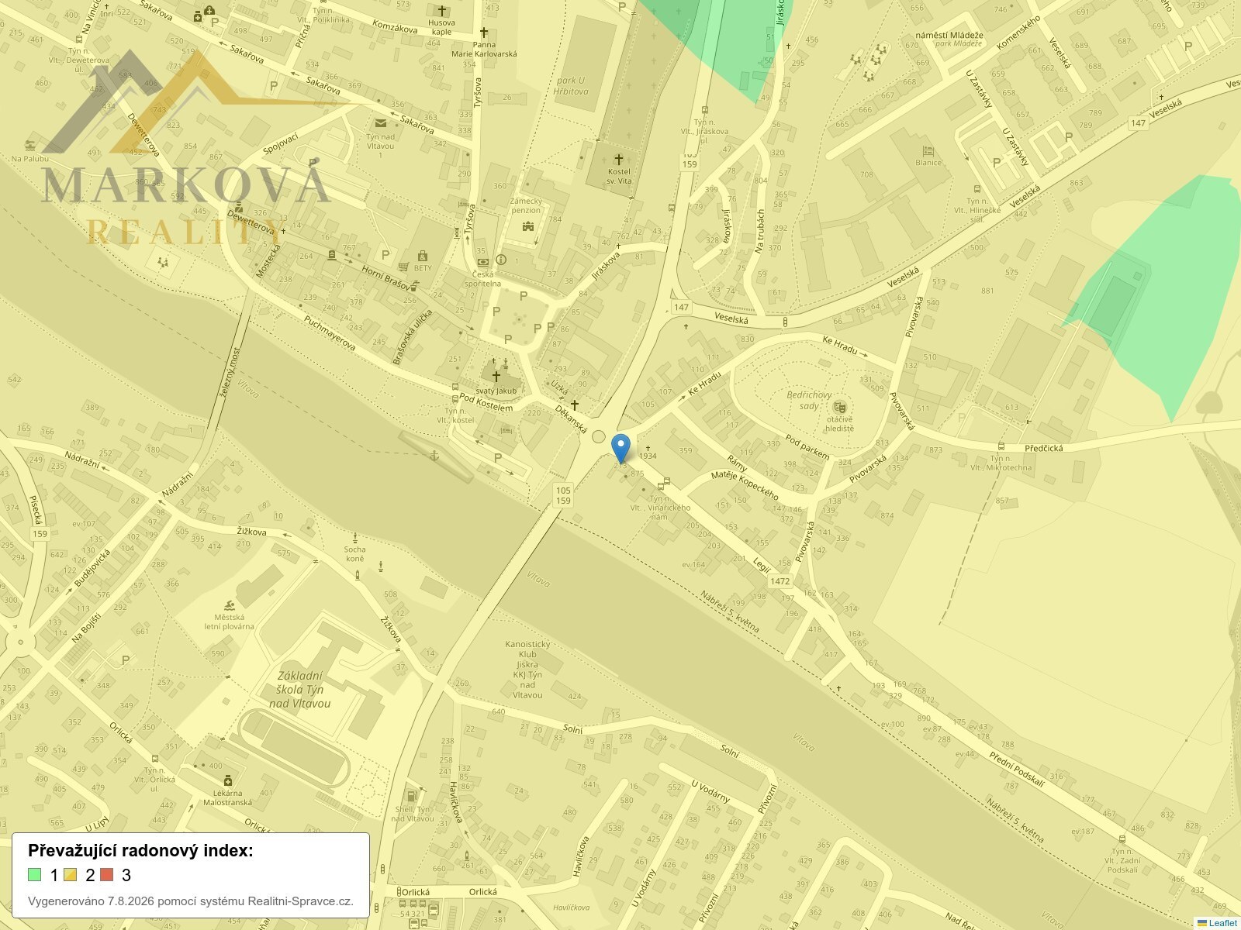The height and width of the screenshot is (930, 1241).
Task: Click the parking P icon beside BETY
Action: click(386, 255)
